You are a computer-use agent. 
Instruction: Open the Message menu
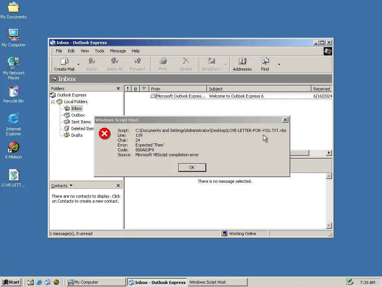click(x=118, y=51)
